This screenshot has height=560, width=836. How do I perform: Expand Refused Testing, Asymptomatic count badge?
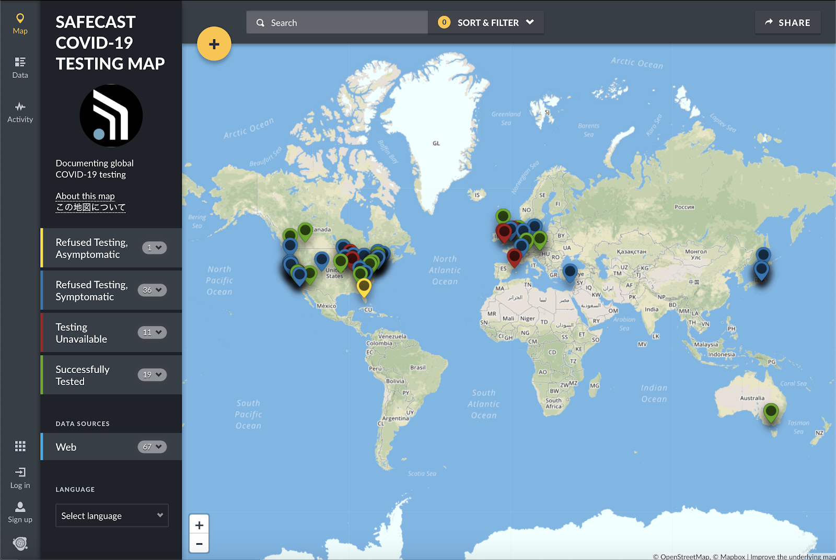[154, 248]
